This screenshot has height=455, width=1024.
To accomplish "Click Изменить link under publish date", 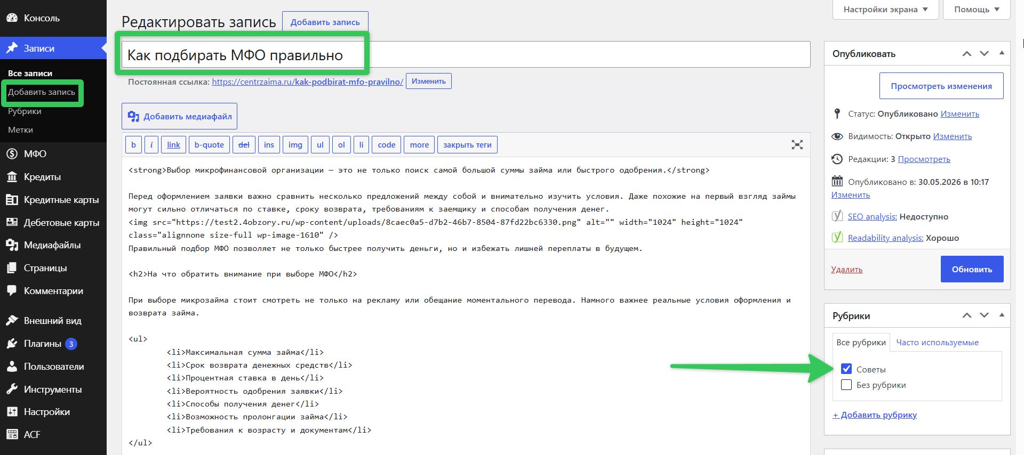I will pos(850,194).
